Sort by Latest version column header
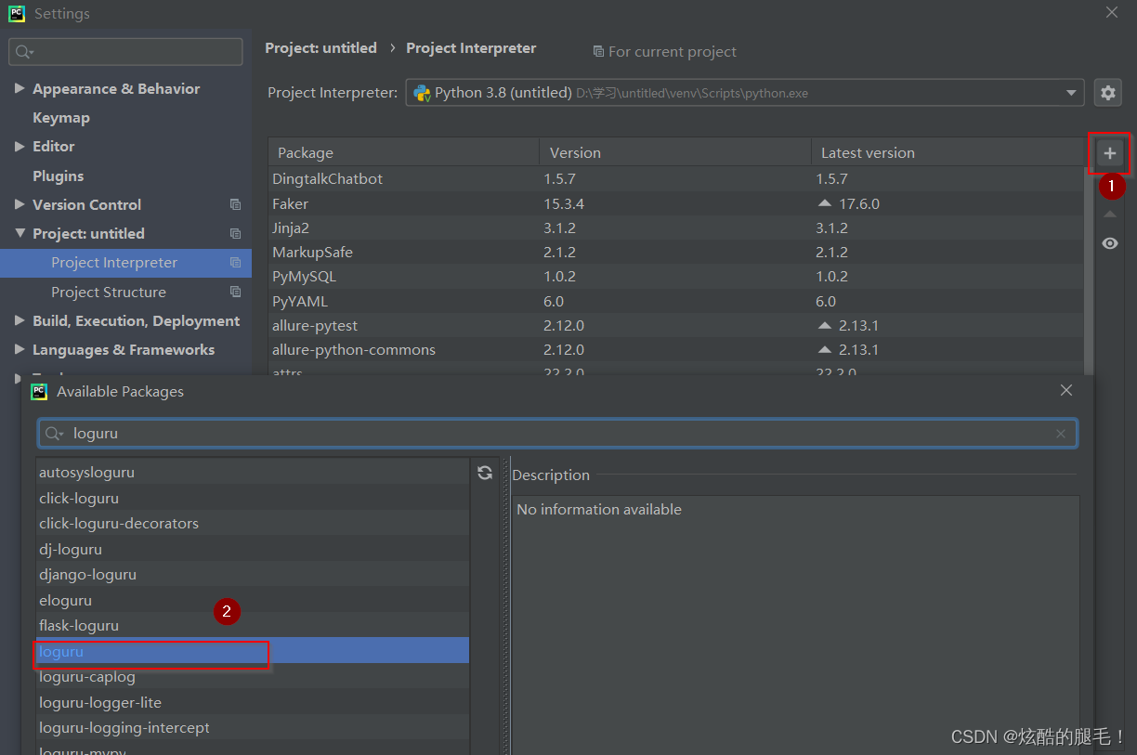The width and height of the screenshot is (1137, 755). click(947, 152)
